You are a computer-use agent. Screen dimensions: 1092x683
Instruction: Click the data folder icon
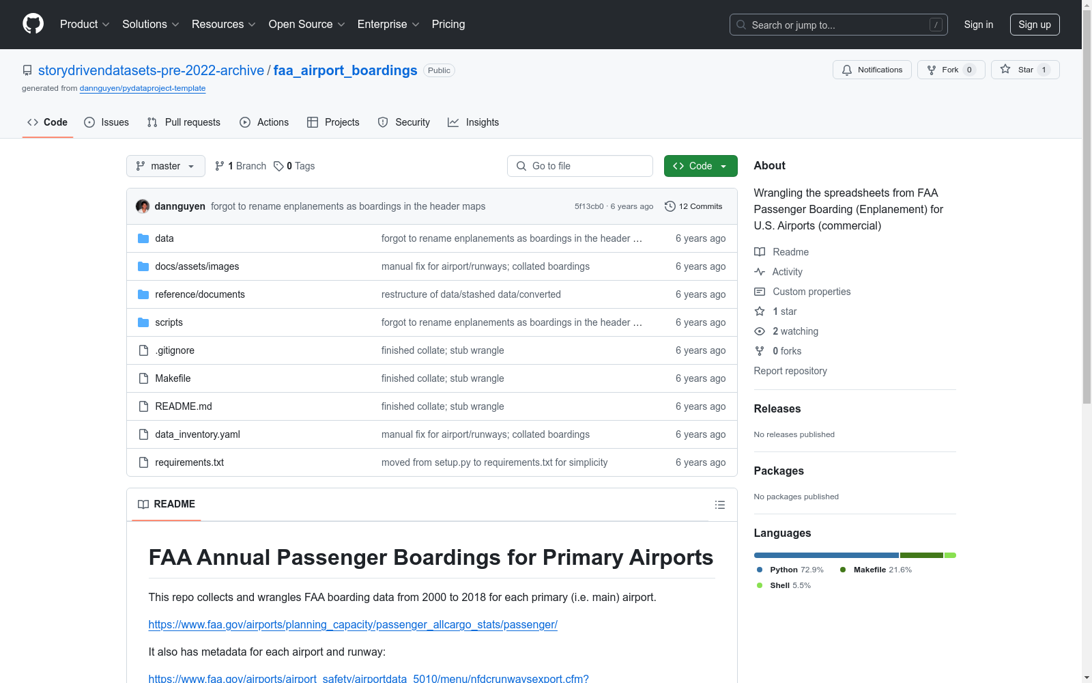pyautogui.click(x=143, y=238)
